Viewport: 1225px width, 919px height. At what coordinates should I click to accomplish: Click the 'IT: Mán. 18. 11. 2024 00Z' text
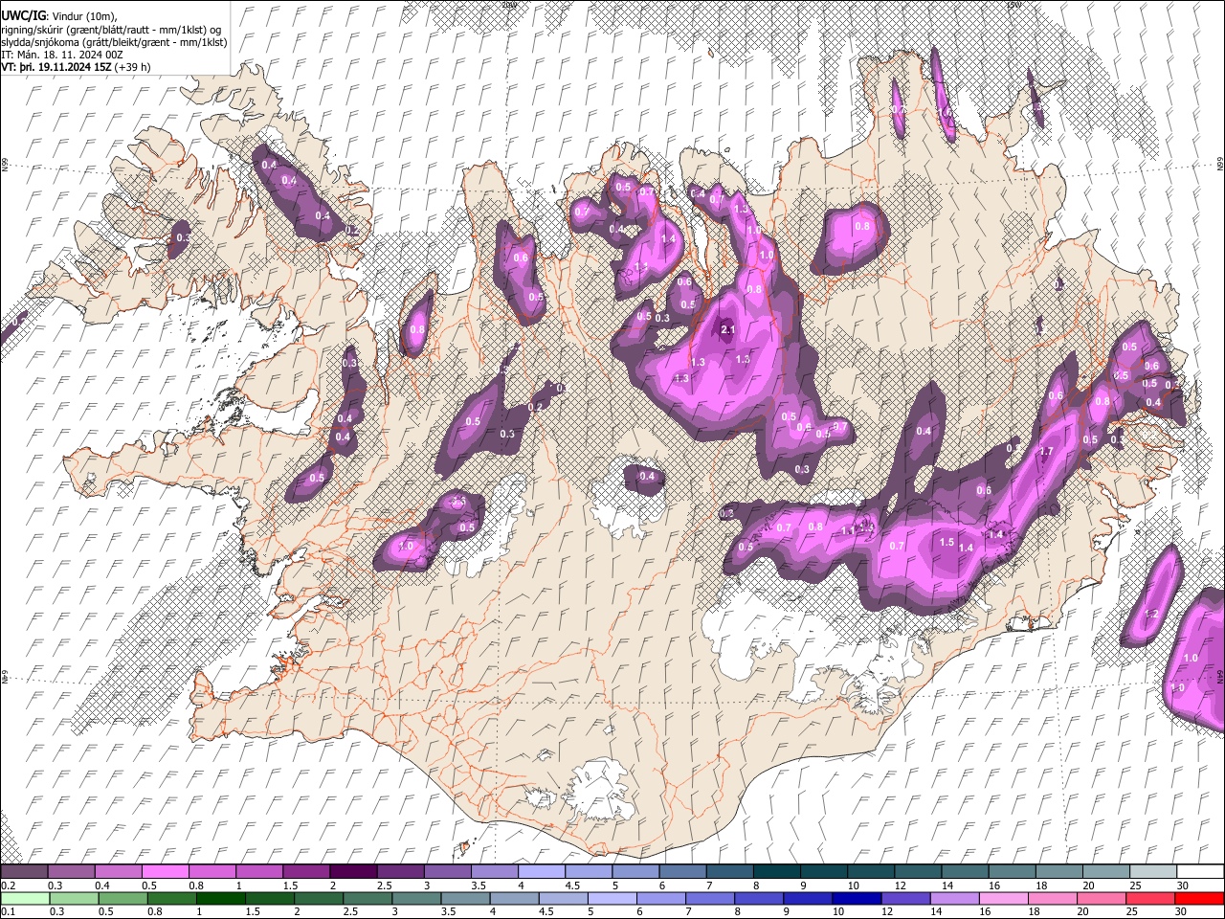61,55
